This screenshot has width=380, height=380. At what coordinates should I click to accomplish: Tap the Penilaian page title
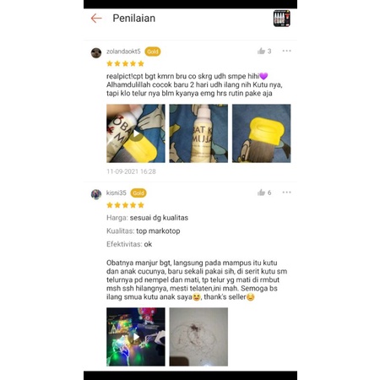[134, 19]
